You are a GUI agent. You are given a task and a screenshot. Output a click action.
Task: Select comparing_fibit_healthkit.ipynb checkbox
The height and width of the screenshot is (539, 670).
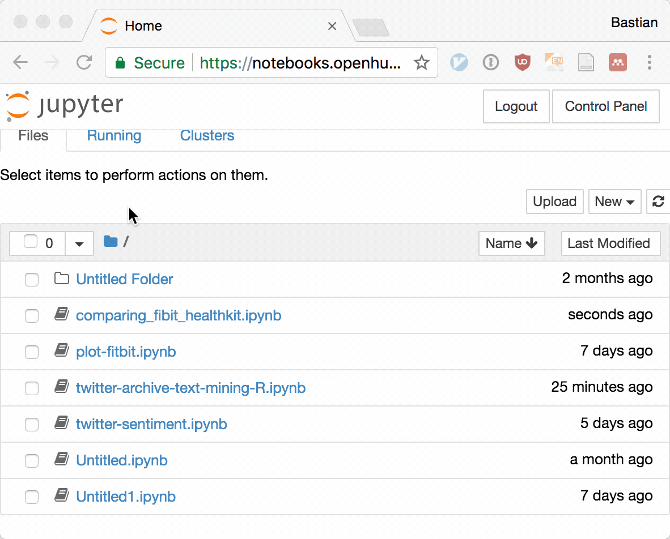click(x=32, y=316)
